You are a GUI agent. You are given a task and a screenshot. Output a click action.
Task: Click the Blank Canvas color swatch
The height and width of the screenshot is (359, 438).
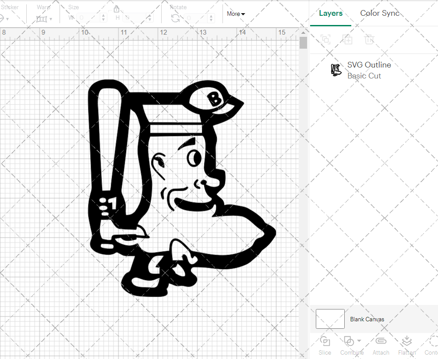[330, 319]
